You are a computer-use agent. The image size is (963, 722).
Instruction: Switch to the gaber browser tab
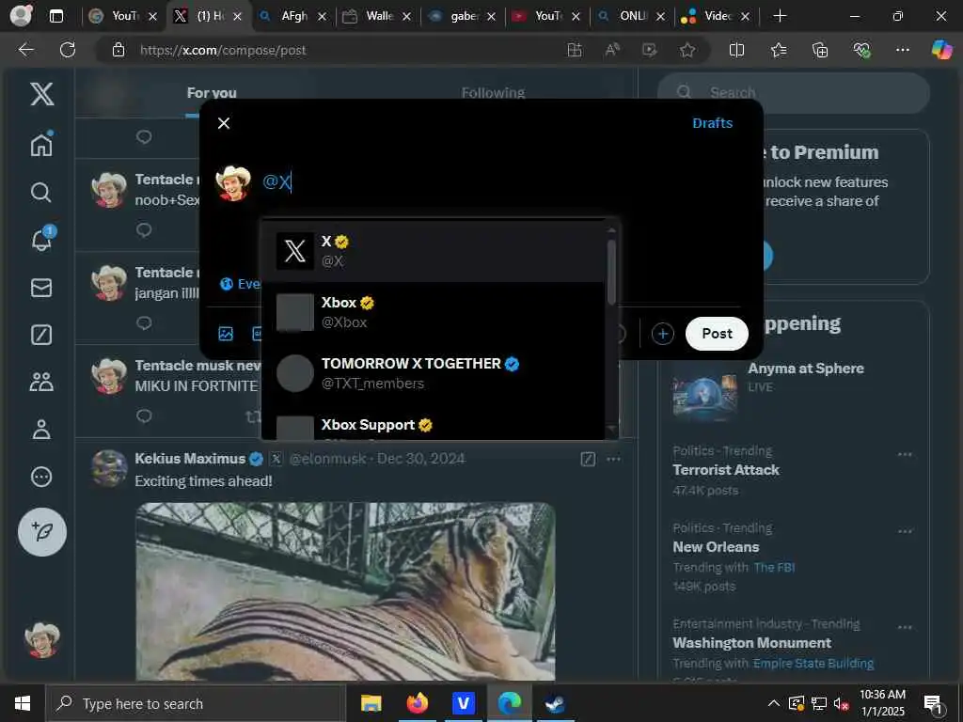pos(463,17)
